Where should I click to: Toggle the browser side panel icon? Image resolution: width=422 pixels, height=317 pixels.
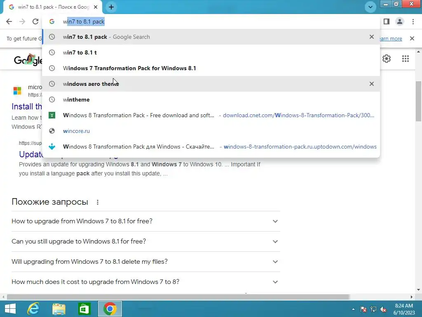387,21
